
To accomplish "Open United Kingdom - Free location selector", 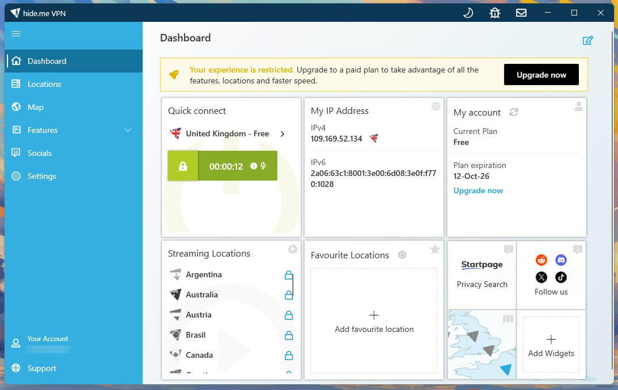I will click(x=227, y=133).
